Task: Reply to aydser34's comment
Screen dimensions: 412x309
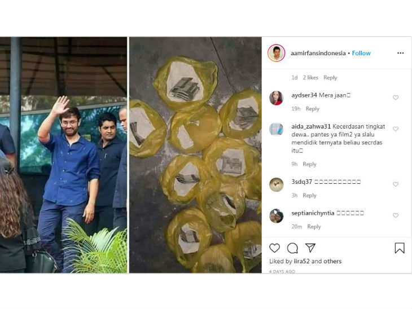Action: [x=312, y=109]
